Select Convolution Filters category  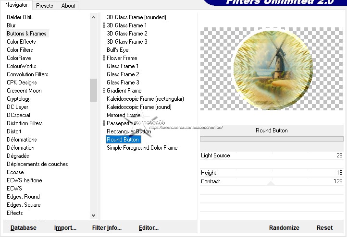(27, 74)
